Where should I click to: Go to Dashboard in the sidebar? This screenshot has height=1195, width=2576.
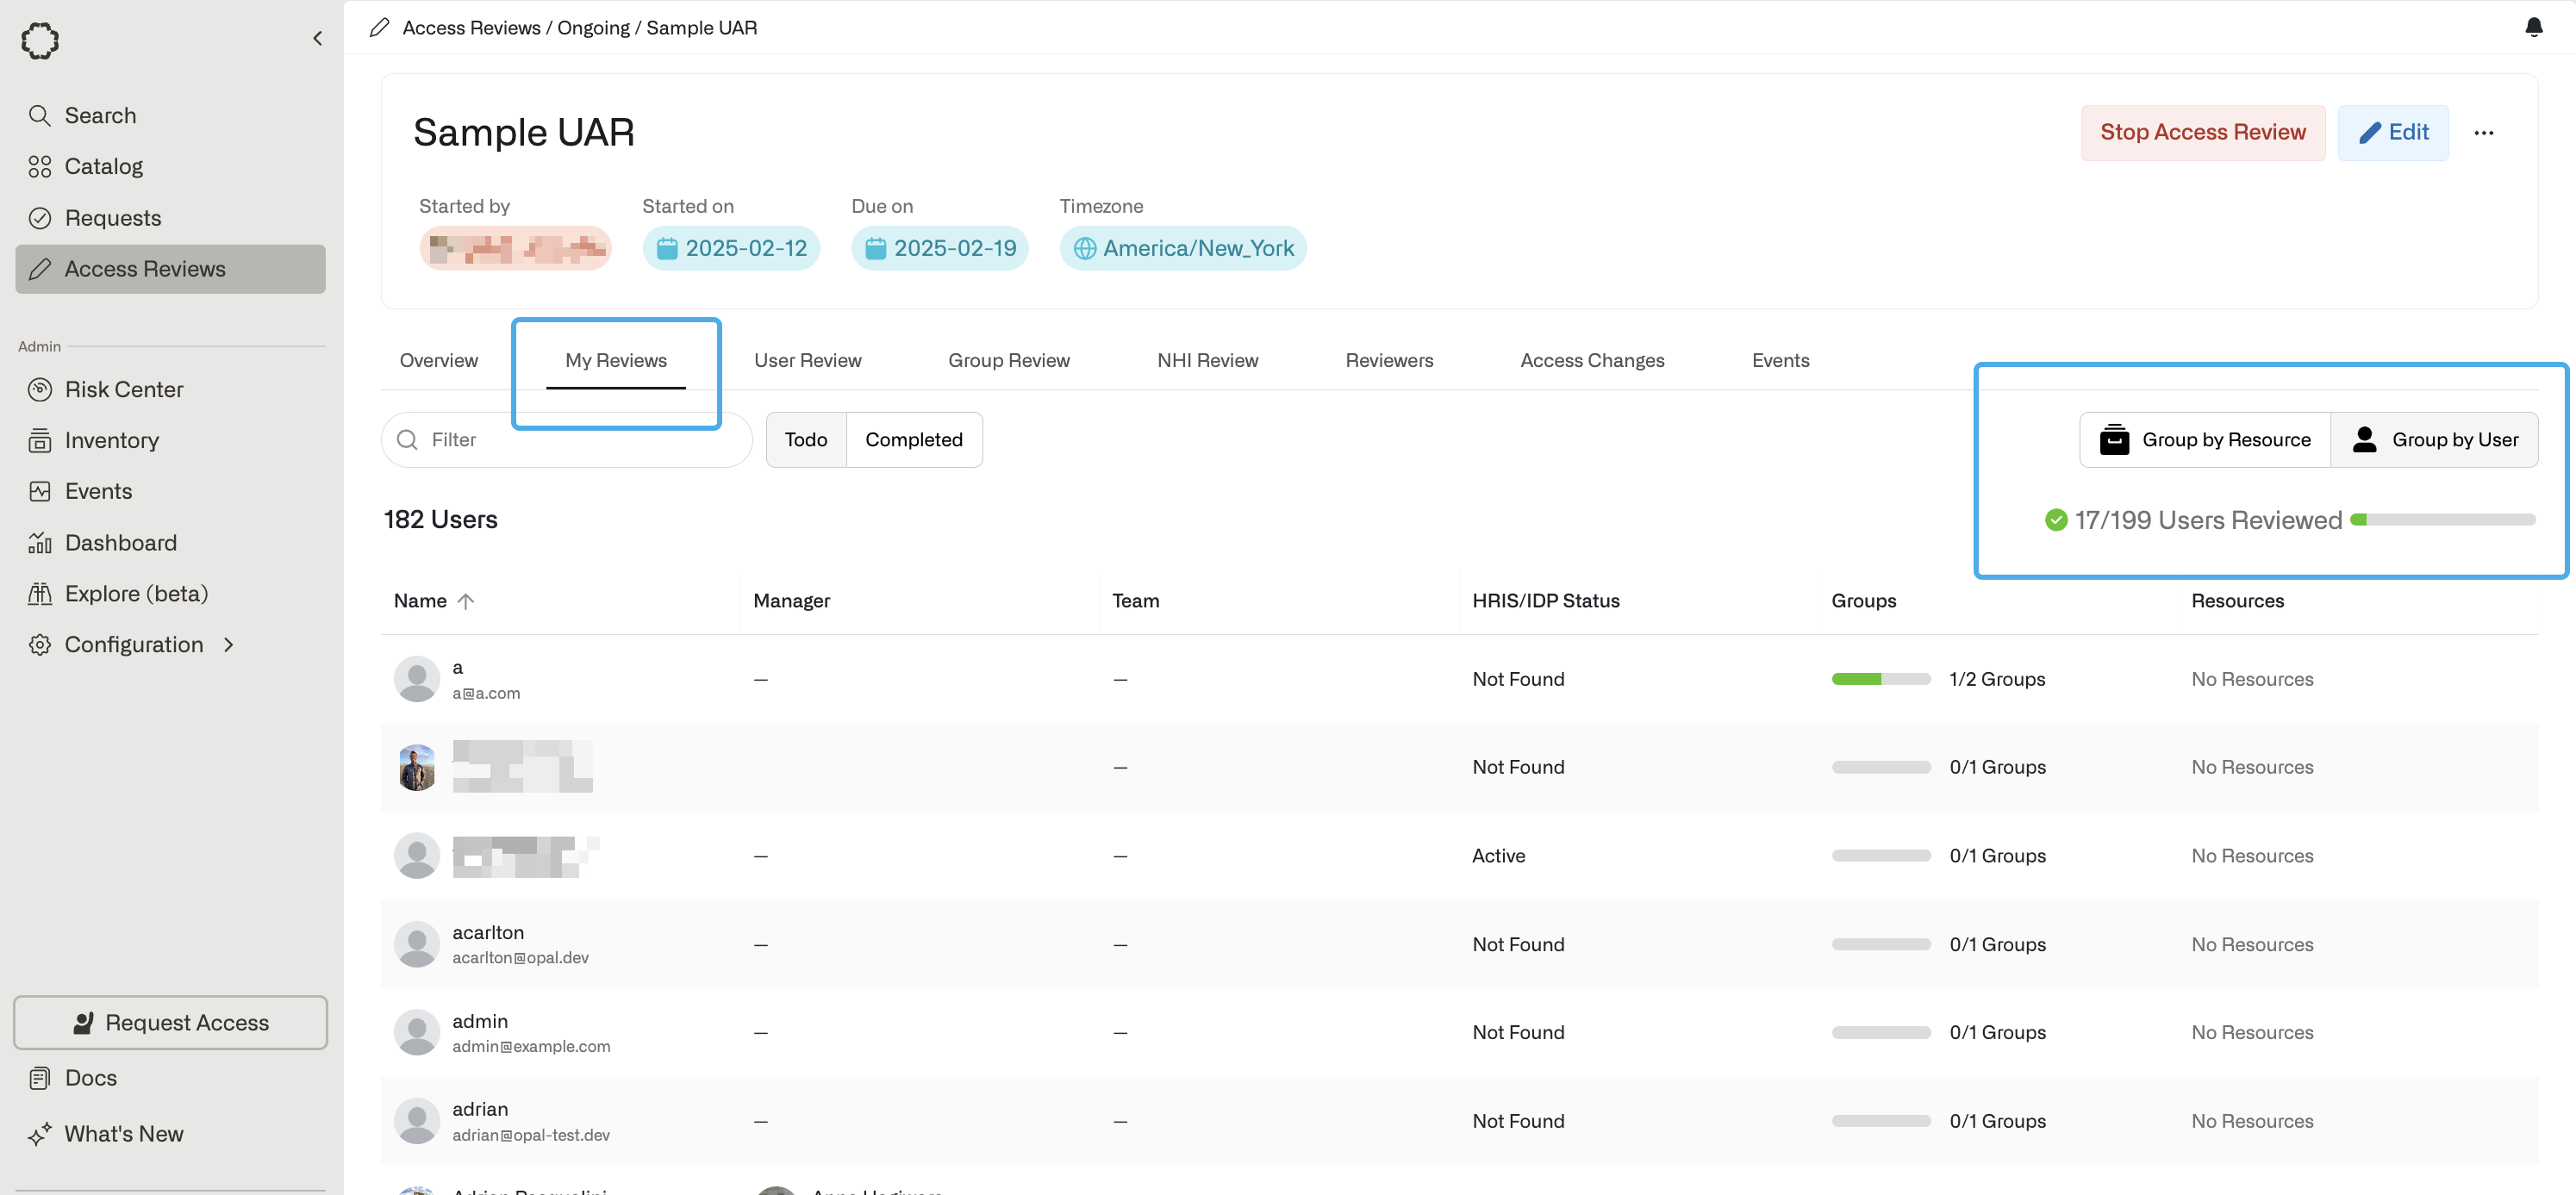pos(120,543)
